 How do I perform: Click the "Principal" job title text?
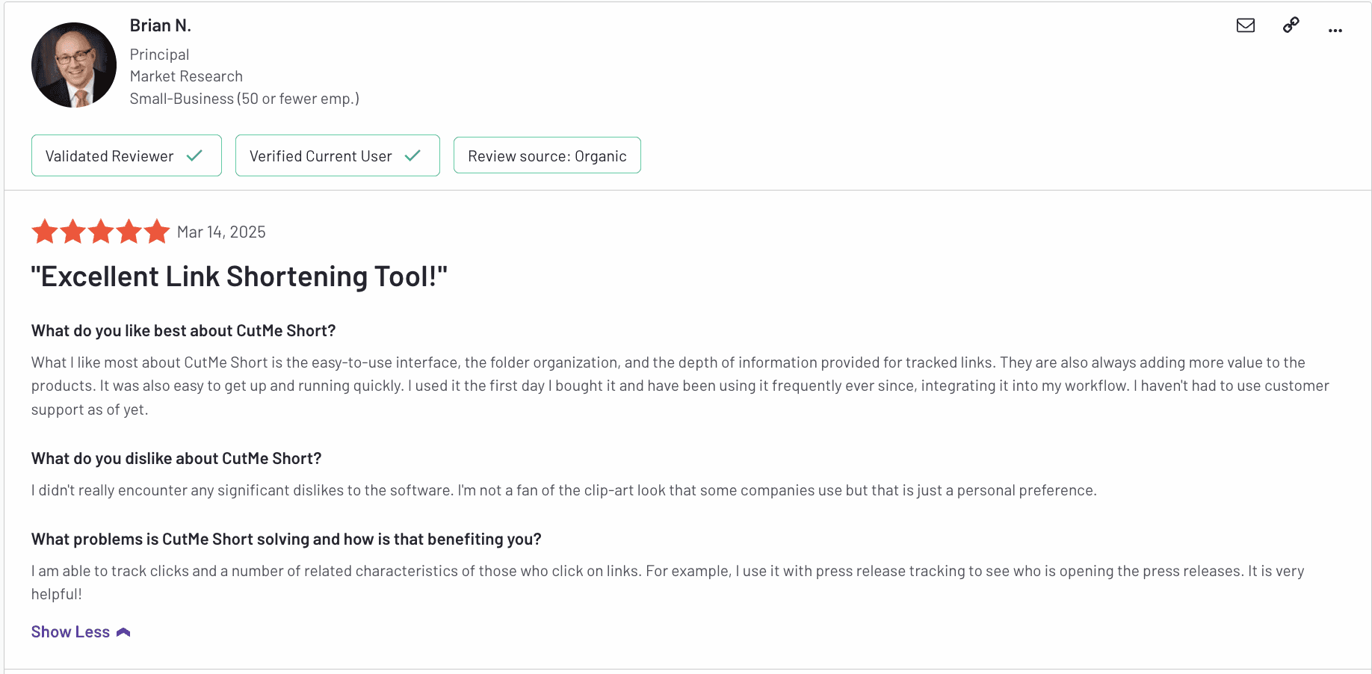click(159, 55)
